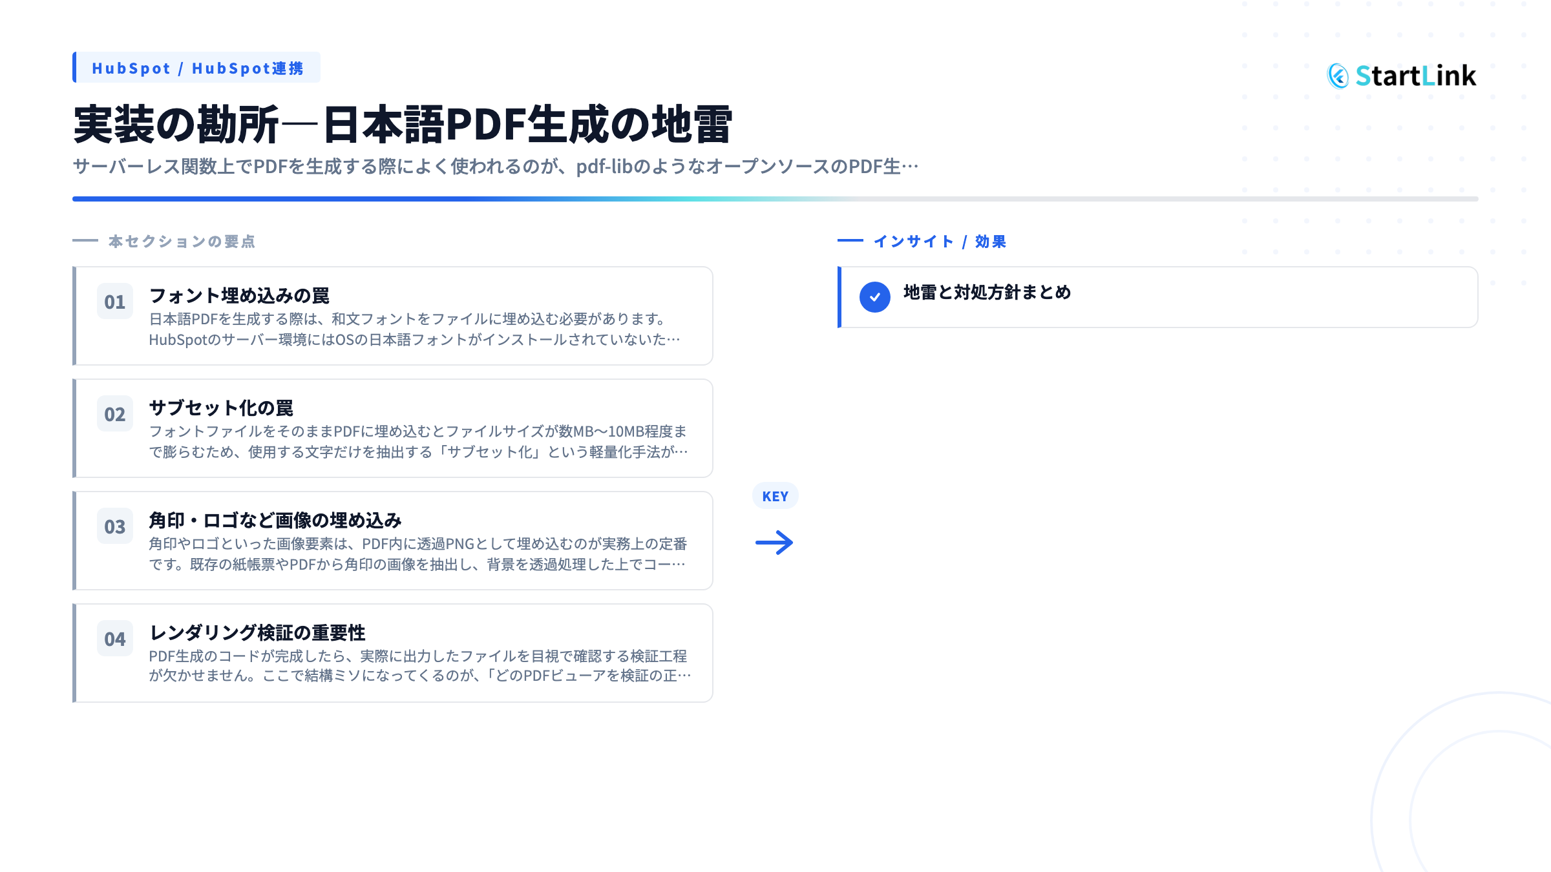The image size is (1551, 872).
Task: Click the subtitle starting with サーバーレス関数上で
Action: pyautogui.click(x=496, y=166)
